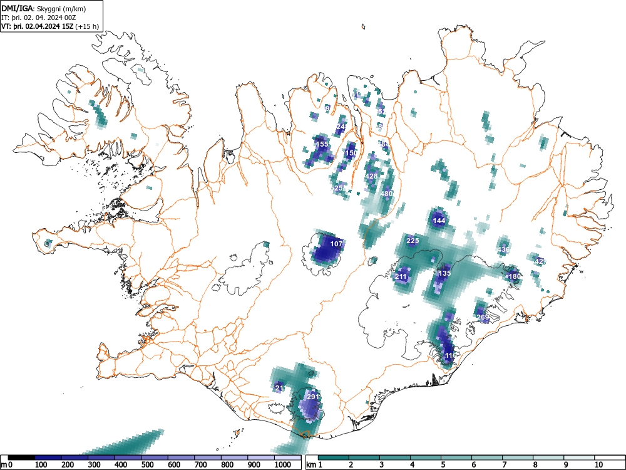This screenshot has height=470, width=626.
Task: Click the "km 1" legend label
Action: click(x=314, y=465)
